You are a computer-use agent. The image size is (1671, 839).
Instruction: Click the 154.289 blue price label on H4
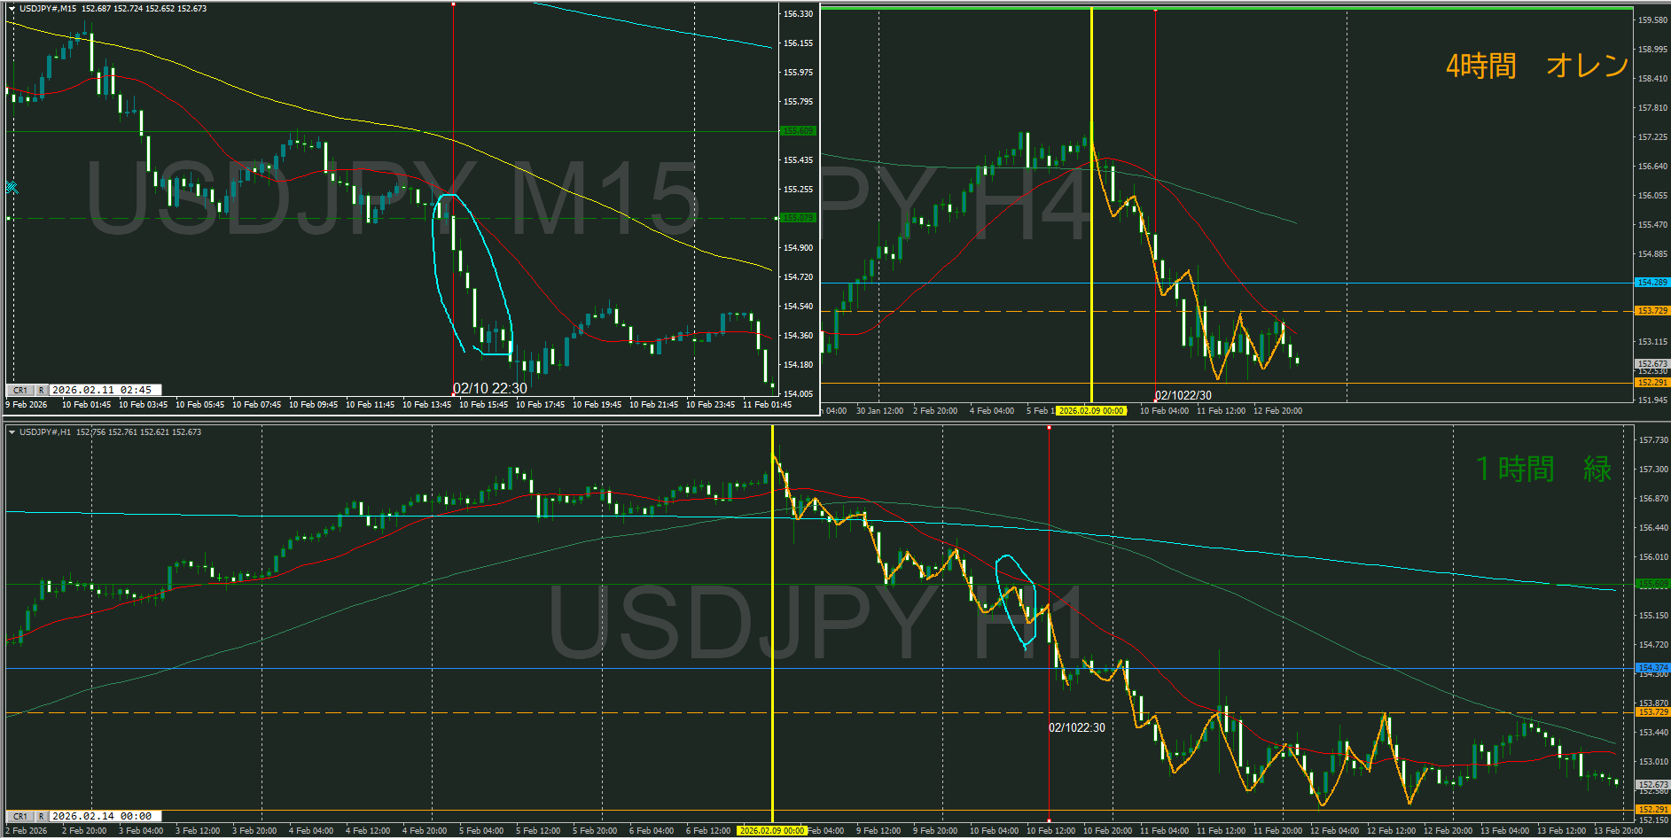pyautogui.click(x=1651, y=283)
